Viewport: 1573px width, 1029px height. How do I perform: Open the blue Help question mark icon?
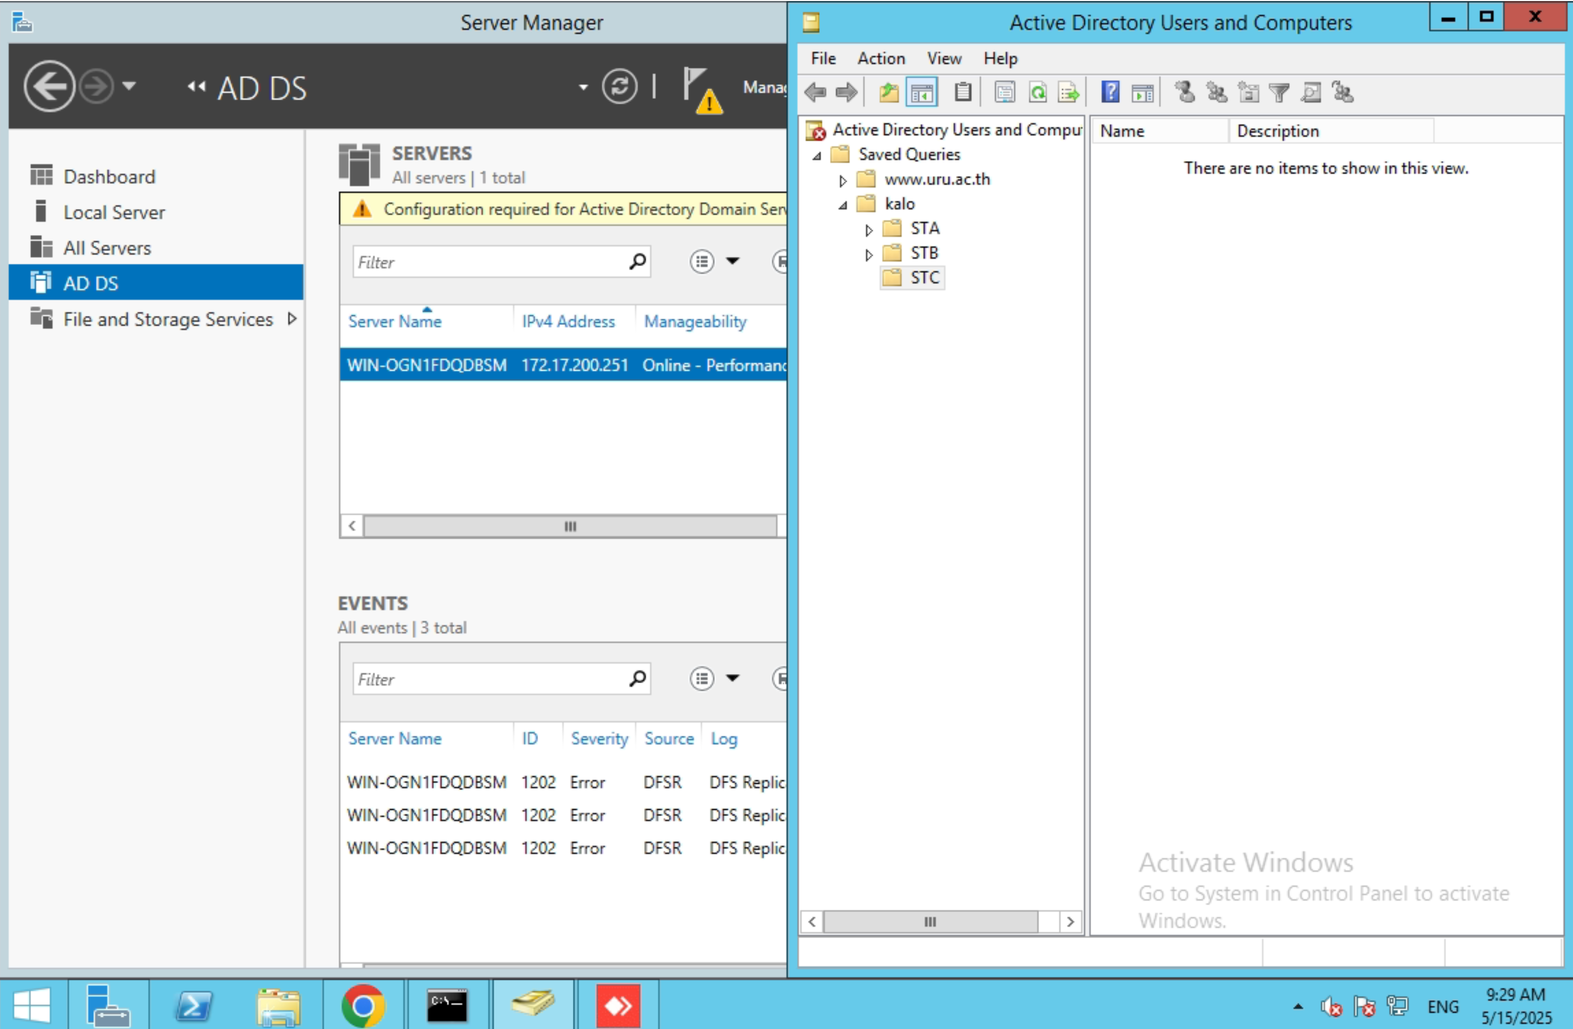click(1110, 93)
